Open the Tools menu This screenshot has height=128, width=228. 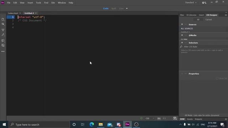coord(38,3)
